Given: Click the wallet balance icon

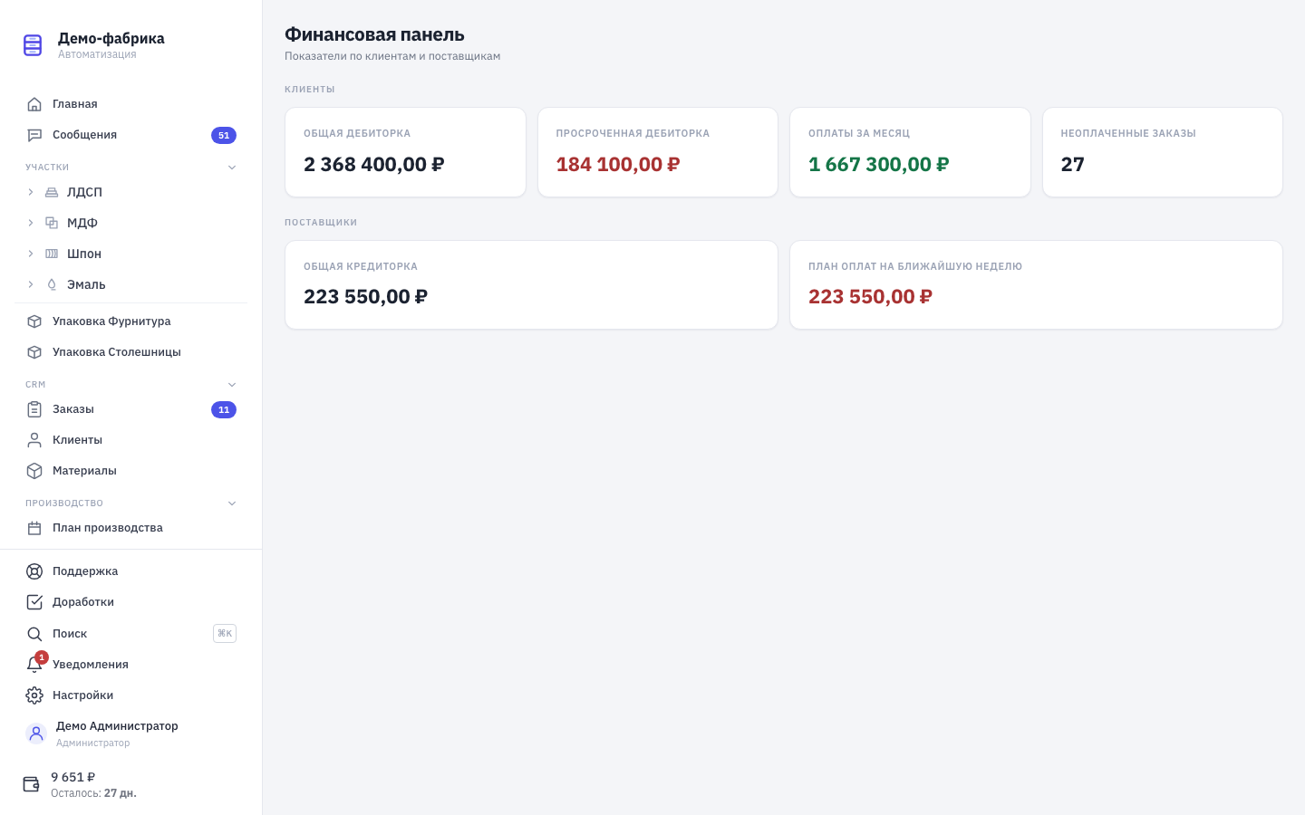Looking at the screenshot, I should click(31, 784).
